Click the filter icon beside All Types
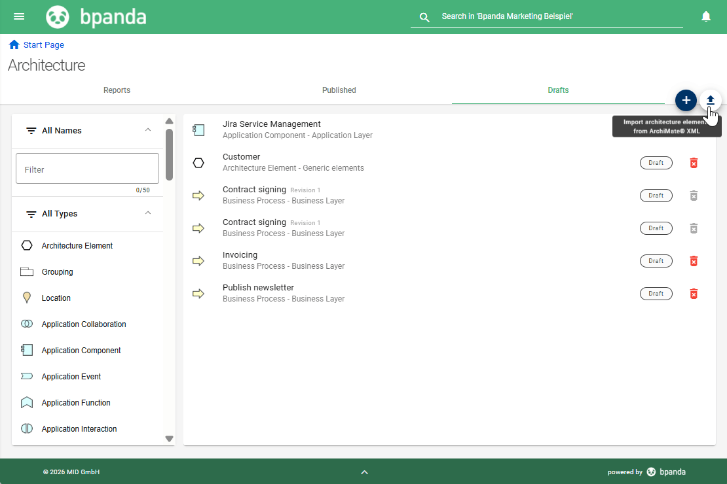Viewport: 727px width, 484px height. (x=31, y=214)
